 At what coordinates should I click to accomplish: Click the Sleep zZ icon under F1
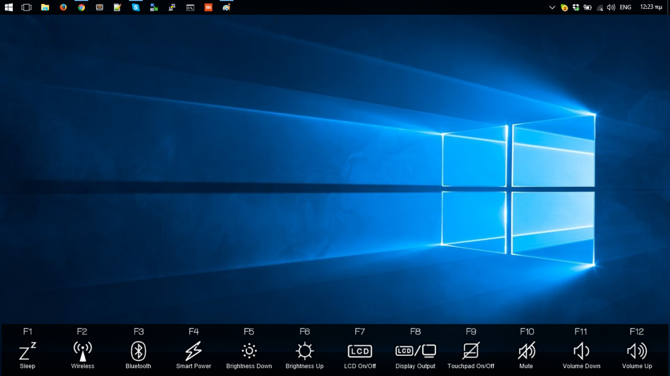click(27, 351)
